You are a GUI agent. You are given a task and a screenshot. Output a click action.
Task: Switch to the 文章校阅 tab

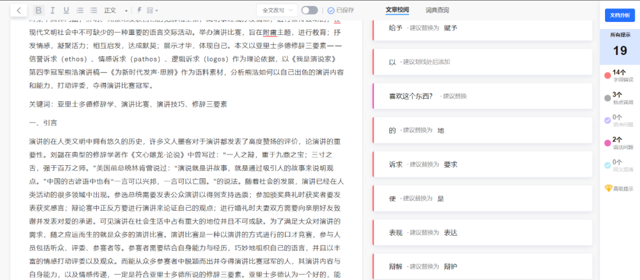click(x=397, y=10)
